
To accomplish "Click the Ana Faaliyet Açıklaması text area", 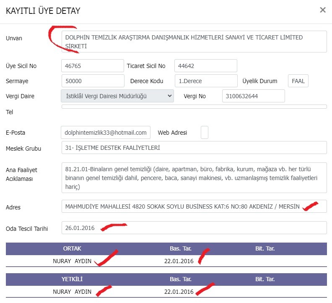I will [x=194, y=178].
